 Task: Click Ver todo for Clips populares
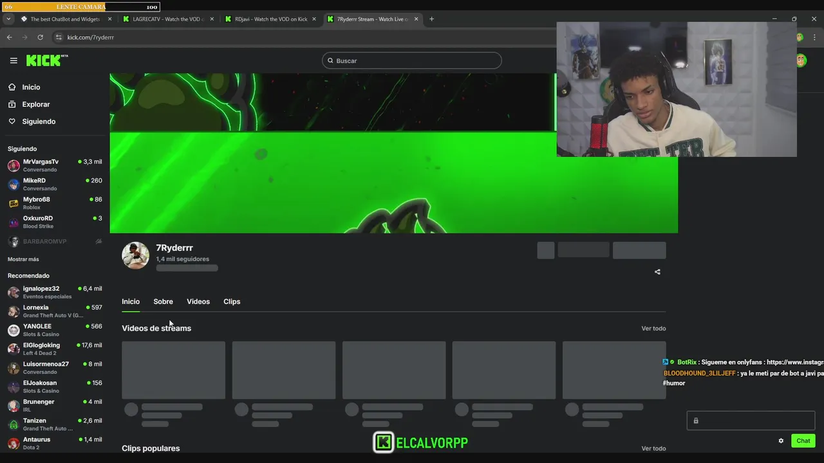pos(653,448)
